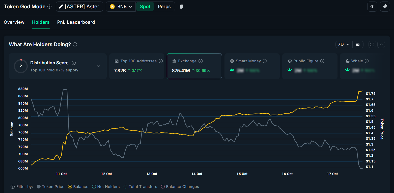This screenshot has height=193, width=394.
Task: Click the eye watch icon button
Action: pos(372,7)
